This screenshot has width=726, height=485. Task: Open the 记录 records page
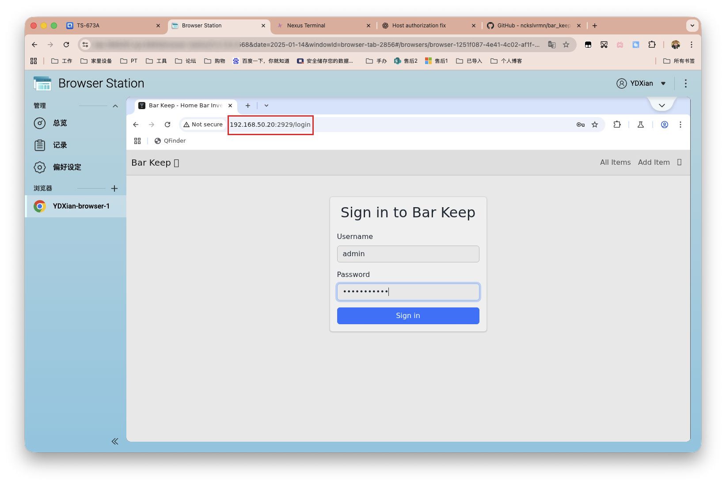click(x=59, y=145)
